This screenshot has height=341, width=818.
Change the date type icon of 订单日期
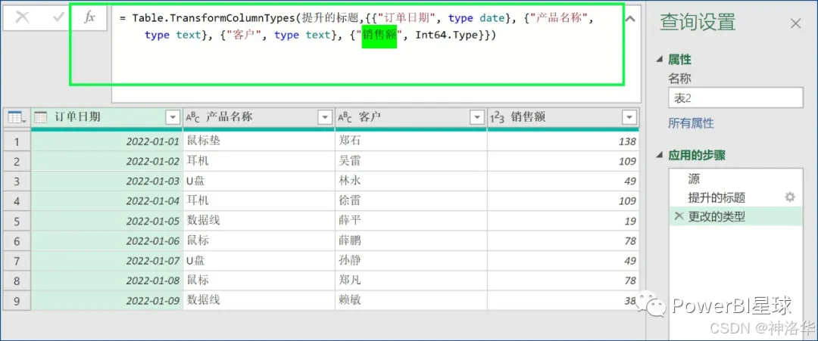coord(41,118)
